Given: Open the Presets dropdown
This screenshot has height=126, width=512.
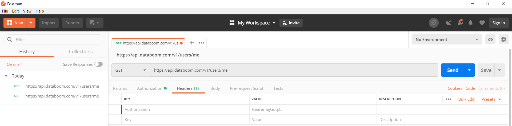Looking at the screenshot, I should tap(491, 99).
